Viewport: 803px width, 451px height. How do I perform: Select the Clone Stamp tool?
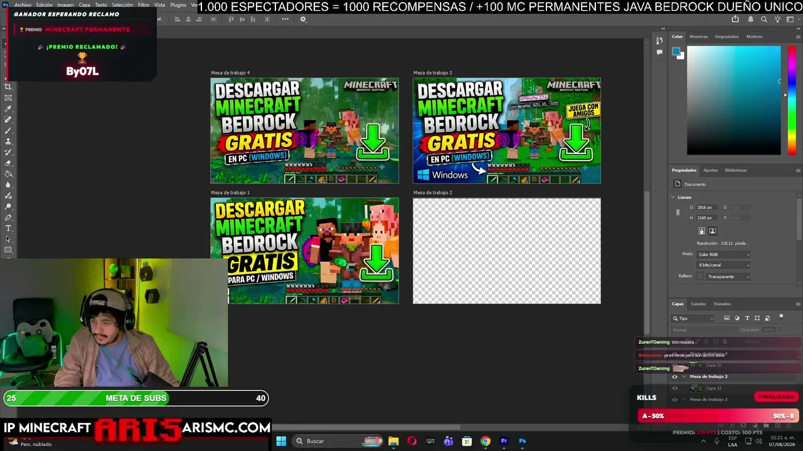(8, 142)
